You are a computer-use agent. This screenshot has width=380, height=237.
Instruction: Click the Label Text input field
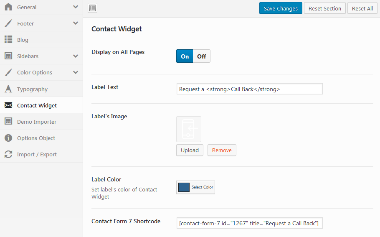pyautogui.click(x=249, y=89)
